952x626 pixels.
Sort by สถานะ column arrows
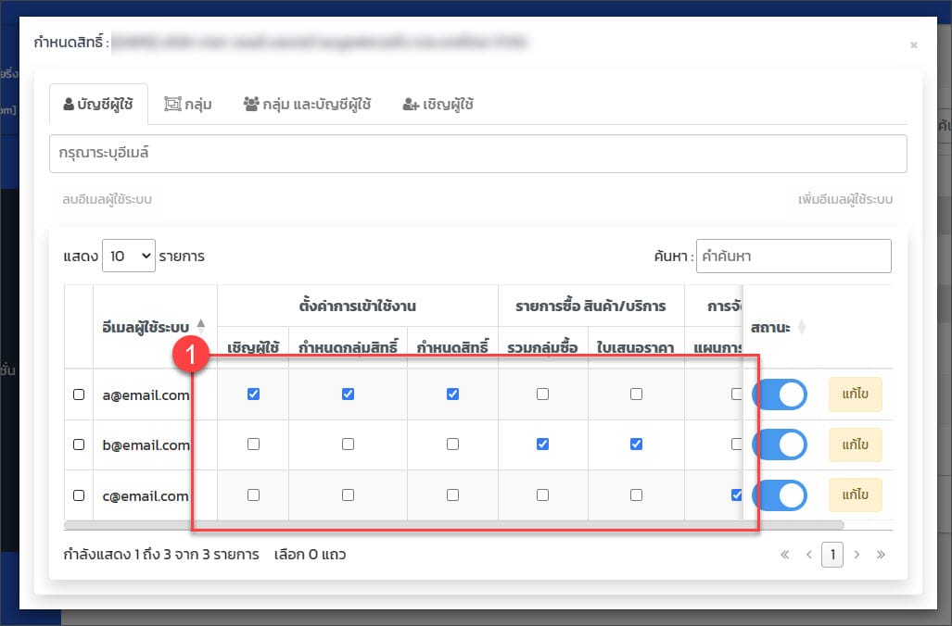click(x=802, y=327)
